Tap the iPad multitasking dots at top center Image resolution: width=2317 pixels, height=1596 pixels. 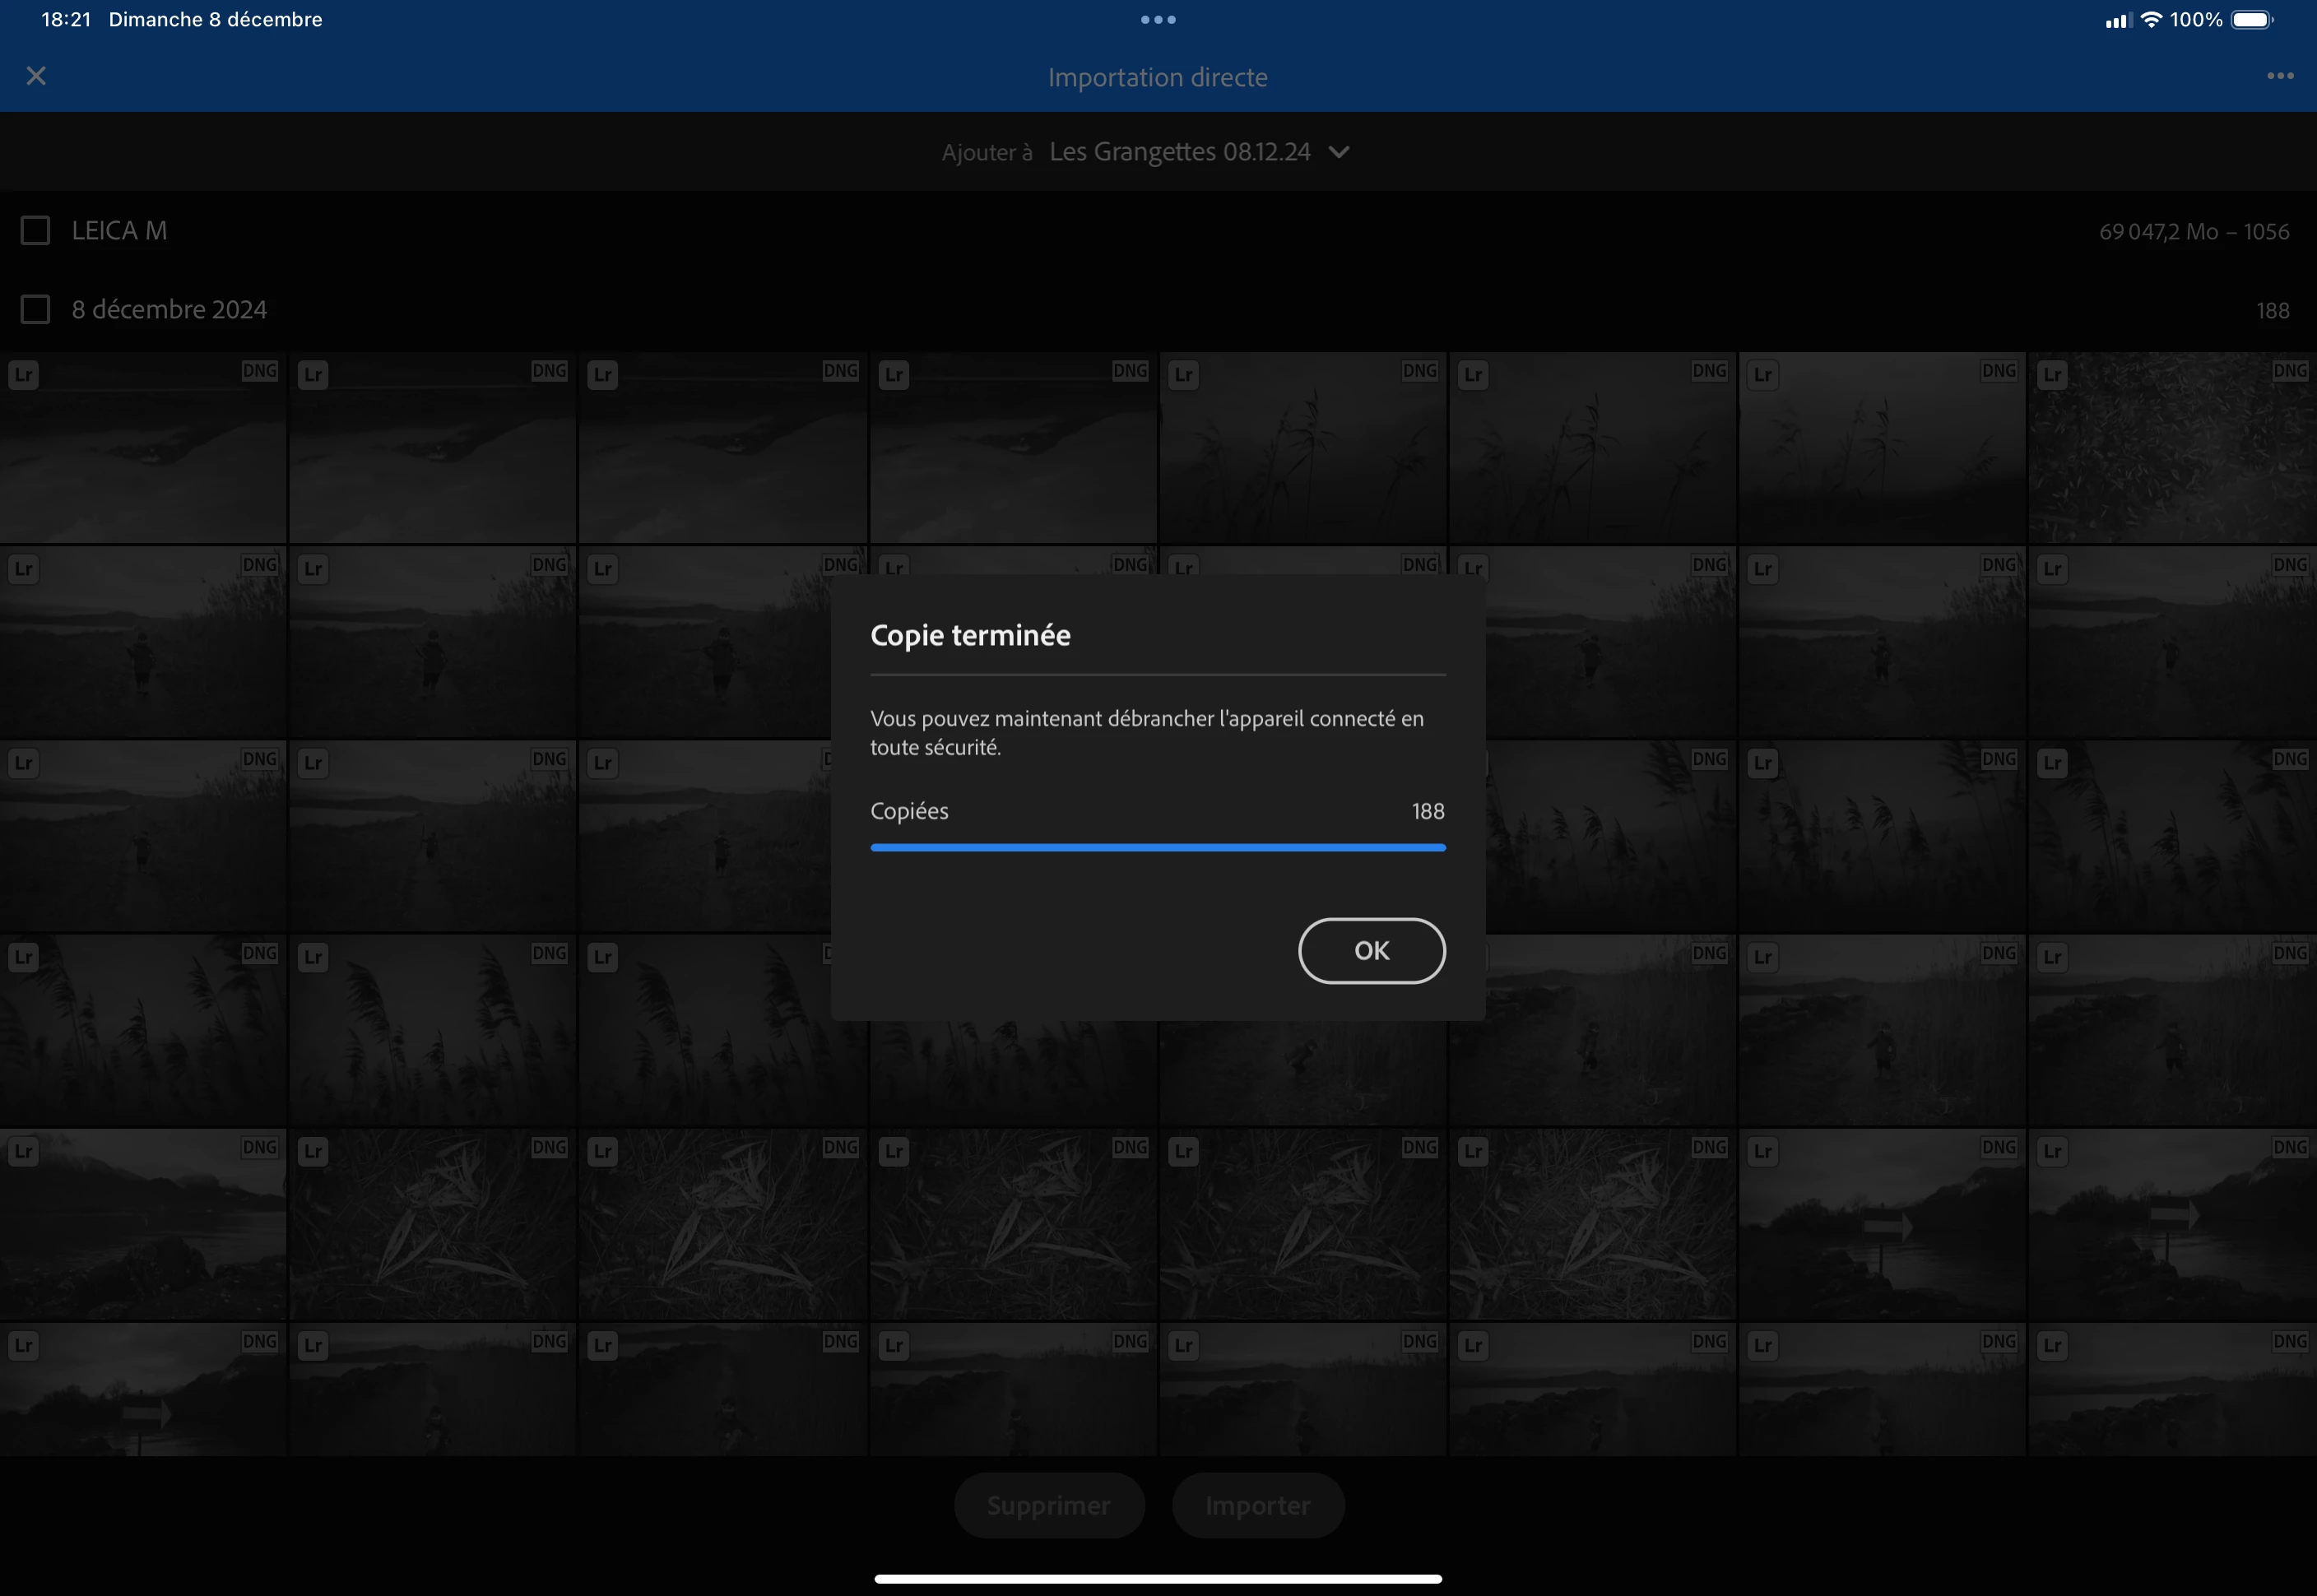pos(1158,20)
